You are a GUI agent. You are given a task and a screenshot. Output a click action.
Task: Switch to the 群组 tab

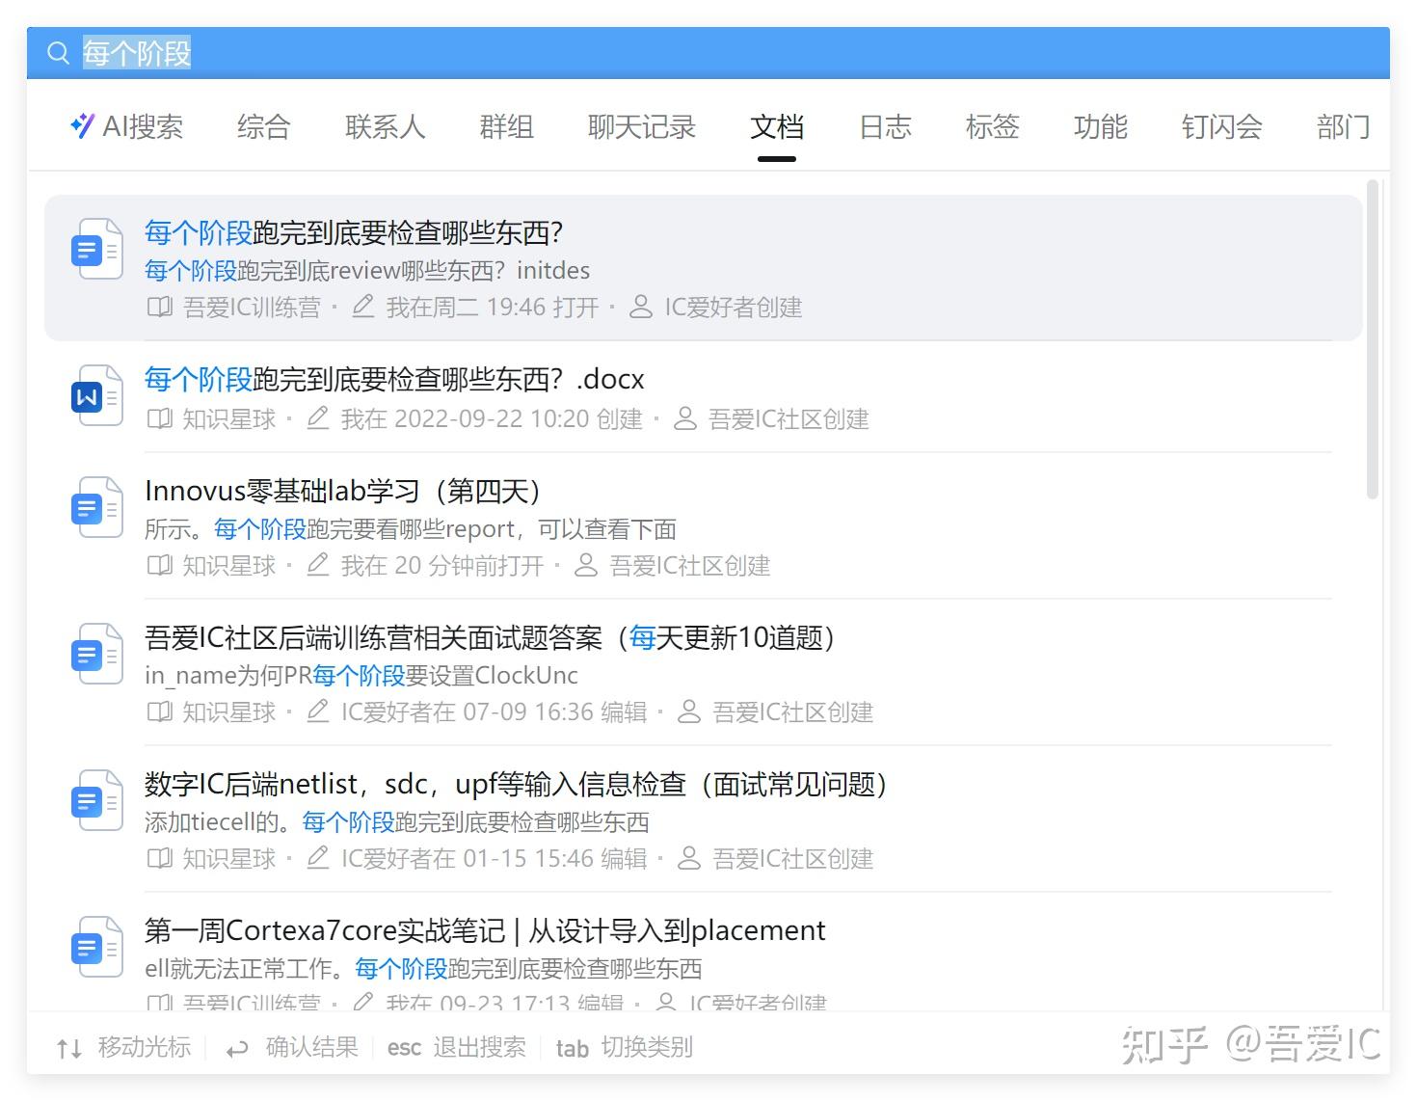(505, 127)
